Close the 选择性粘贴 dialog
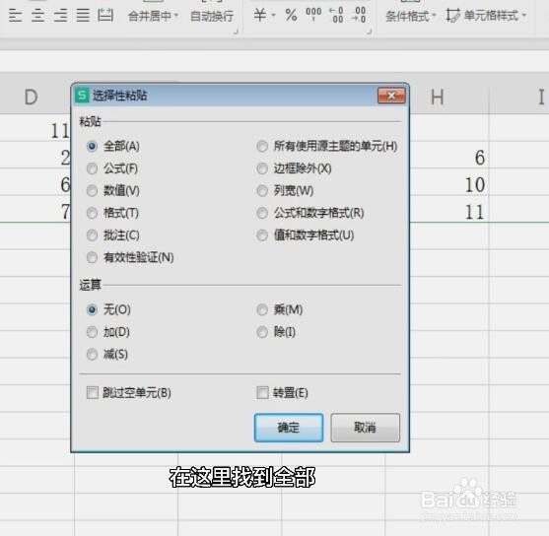Viewport: 549px width, 536px height. (x=391, y=96)
